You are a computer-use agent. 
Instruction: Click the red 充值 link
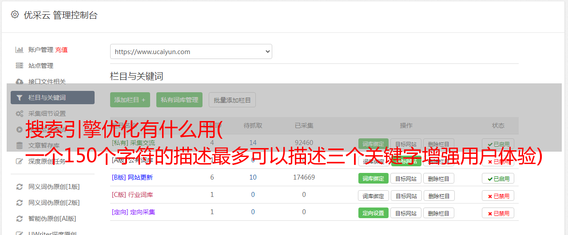tap(62, 50)
